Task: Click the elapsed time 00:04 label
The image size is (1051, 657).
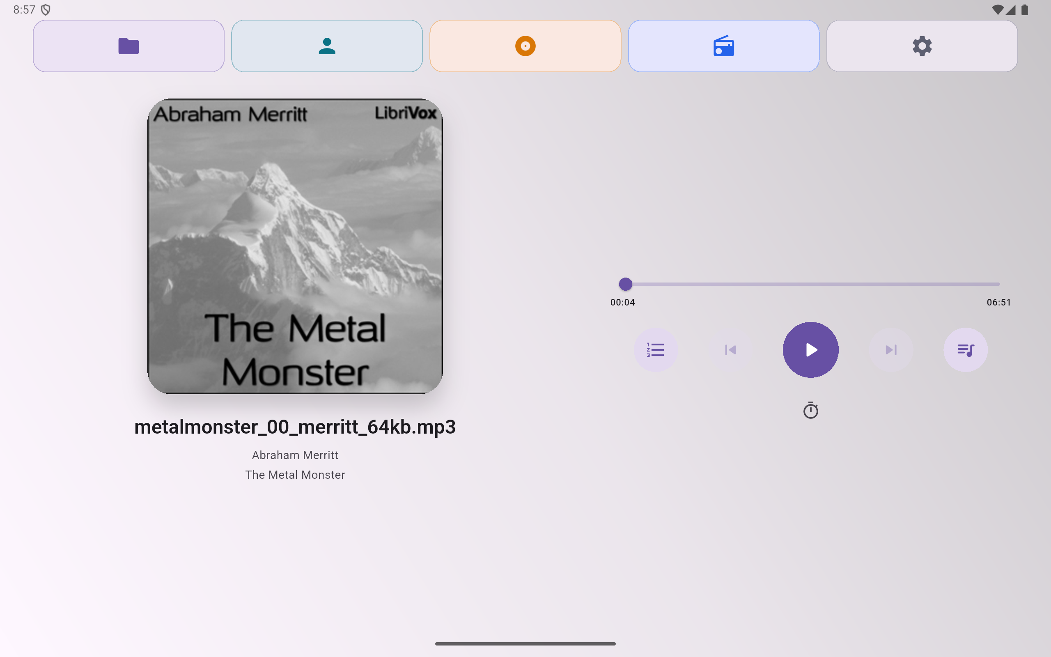Action: point(622,302)
